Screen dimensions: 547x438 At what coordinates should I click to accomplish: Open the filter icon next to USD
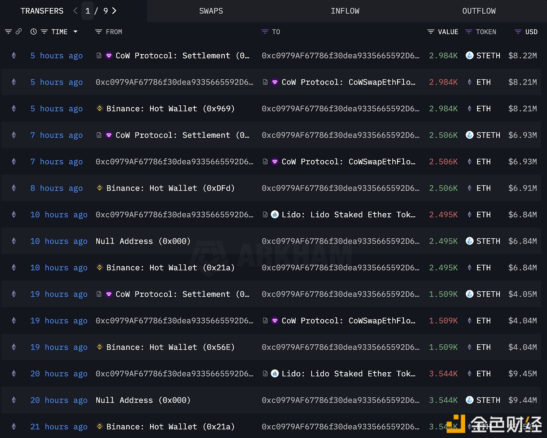(518, 32)
